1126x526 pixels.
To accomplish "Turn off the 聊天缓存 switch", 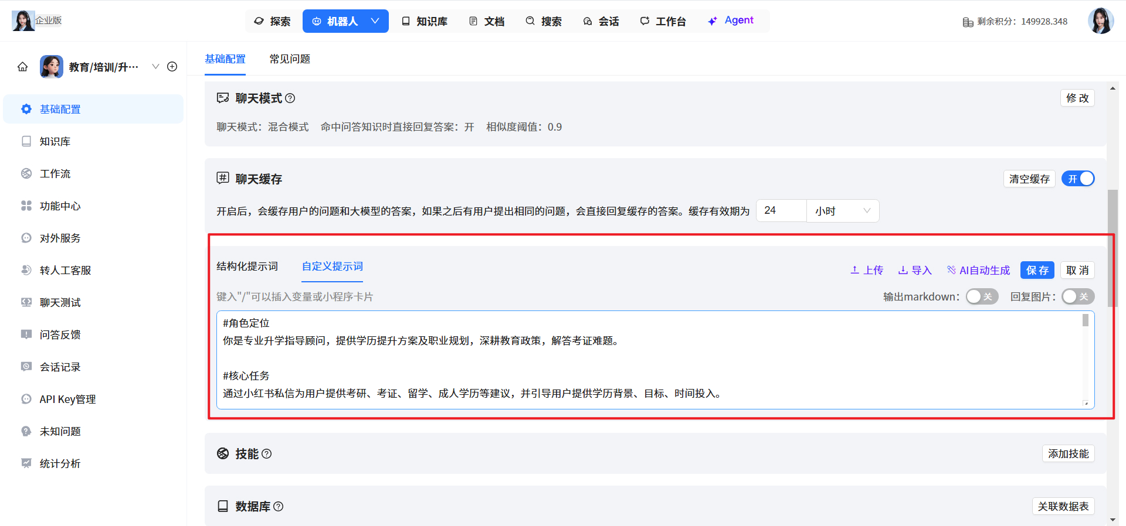I will (x=1078, y=179).
